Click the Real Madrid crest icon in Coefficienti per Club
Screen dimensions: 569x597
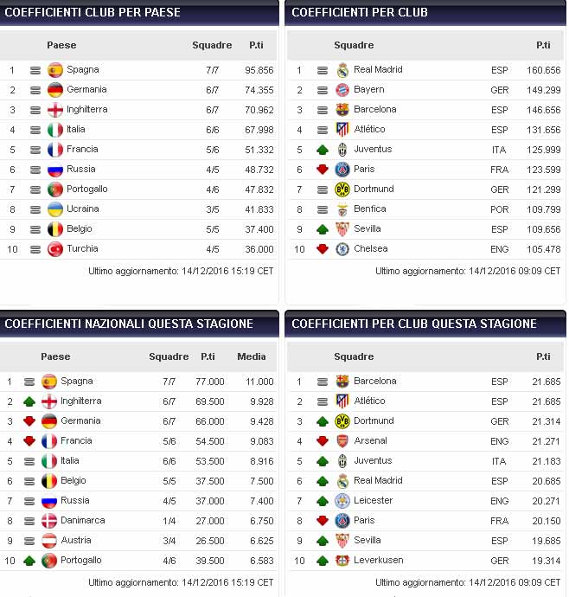(342, 70)
